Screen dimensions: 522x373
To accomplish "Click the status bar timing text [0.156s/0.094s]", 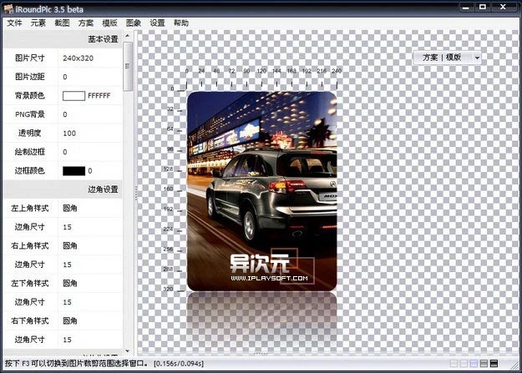I will tap(179, 363).
